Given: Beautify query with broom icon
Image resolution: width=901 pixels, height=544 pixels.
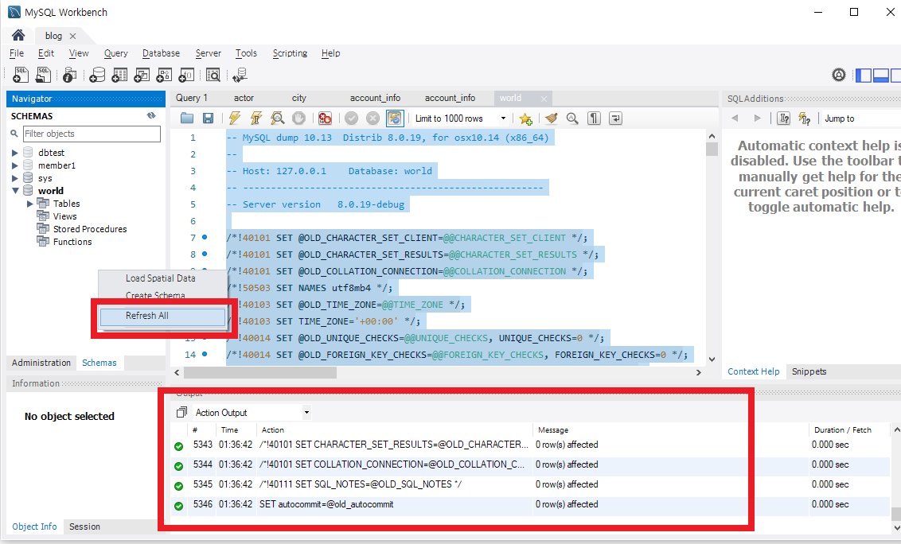Looking at the screenshot, I should pyautogui.click(x=552, y=119).
